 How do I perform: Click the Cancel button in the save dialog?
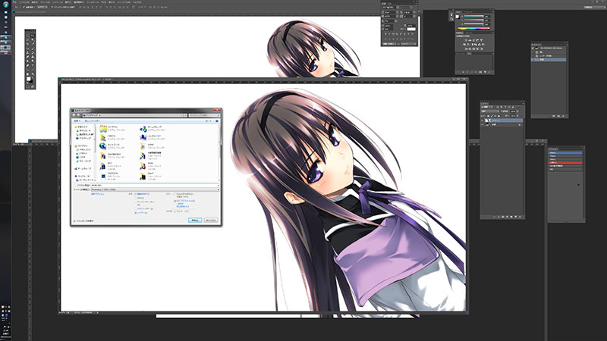click(211, 220)
